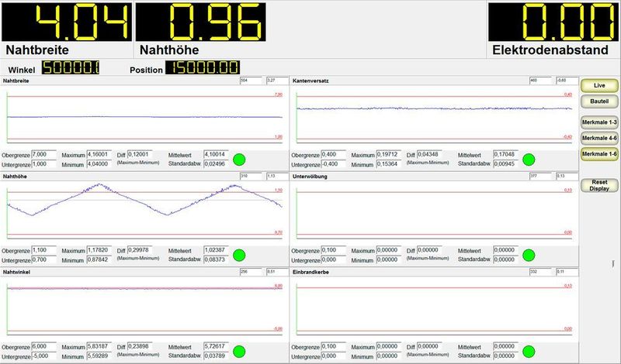Click the Nahtwinkel green status indicator
This screenshot has width=621, height=364.
pos(239,352)
